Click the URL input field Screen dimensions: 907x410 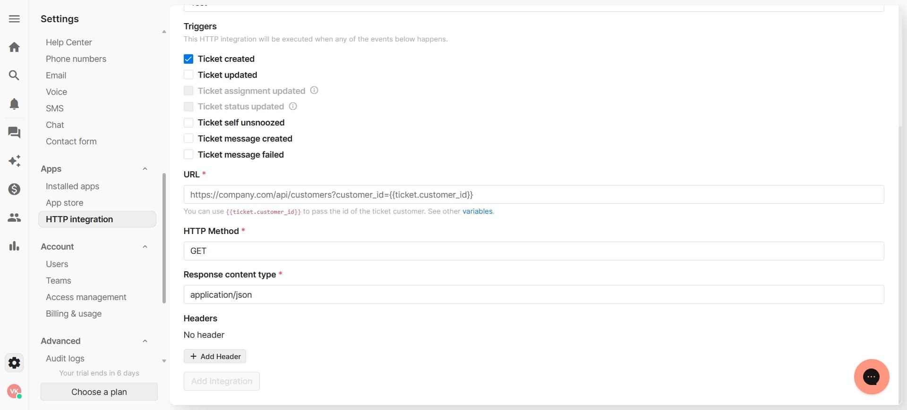coord(533,194)
